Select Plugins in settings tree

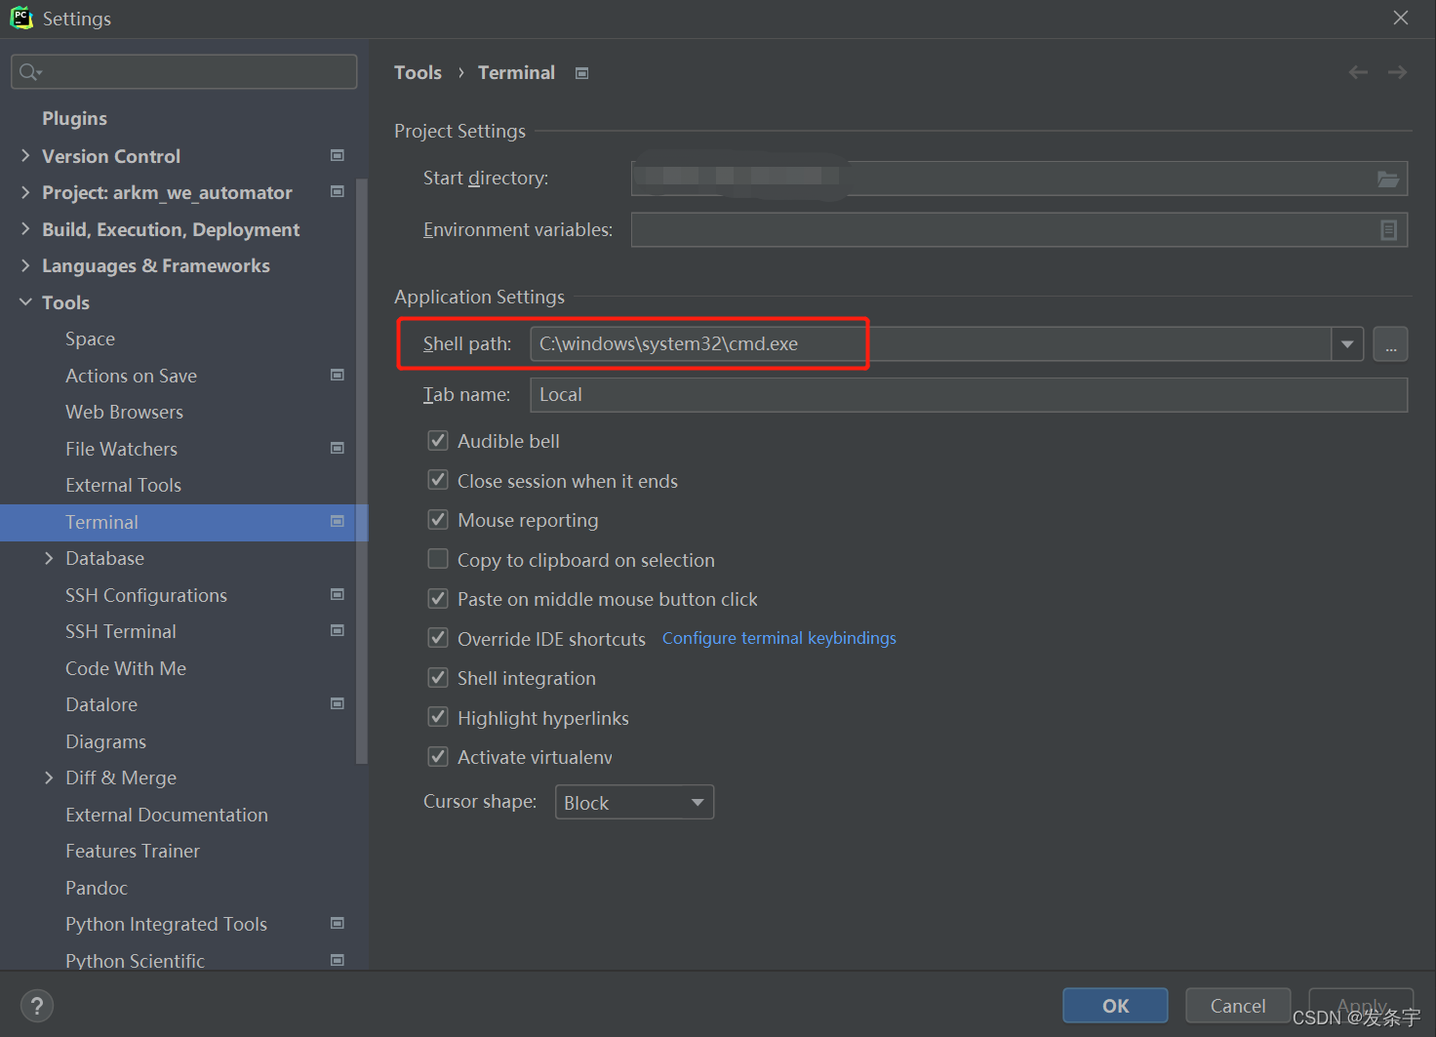point(74,119)
